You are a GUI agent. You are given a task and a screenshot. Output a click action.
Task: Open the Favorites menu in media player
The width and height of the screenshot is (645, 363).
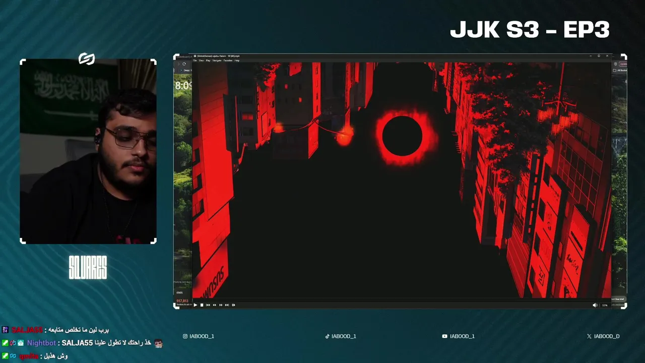[228, 60]
